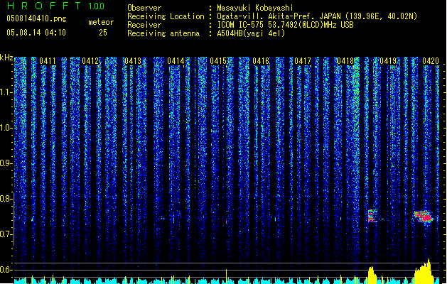This screenshot has width=447, height=284.
Task: Click the 0.6 frequency axis label
Action: [6, 270]
